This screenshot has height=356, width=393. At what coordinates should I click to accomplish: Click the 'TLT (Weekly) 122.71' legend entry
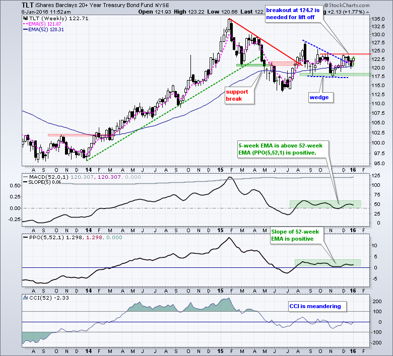(58, 18)
